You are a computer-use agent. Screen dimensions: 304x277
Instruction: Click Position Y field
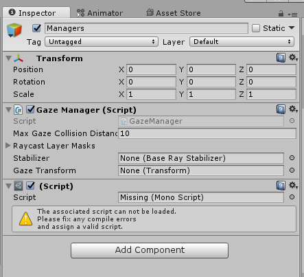(211, 69)
